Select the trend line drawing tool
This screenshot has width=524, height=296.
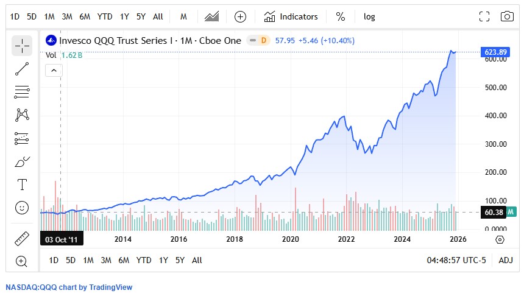pos(22,69)
